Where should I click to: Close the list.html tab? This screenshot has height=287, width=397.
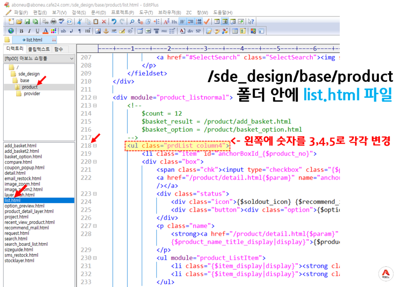[54, 40]
